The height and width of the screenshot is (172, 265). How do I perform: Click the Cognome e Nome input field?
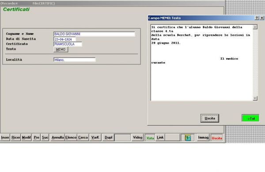point(95,34)
